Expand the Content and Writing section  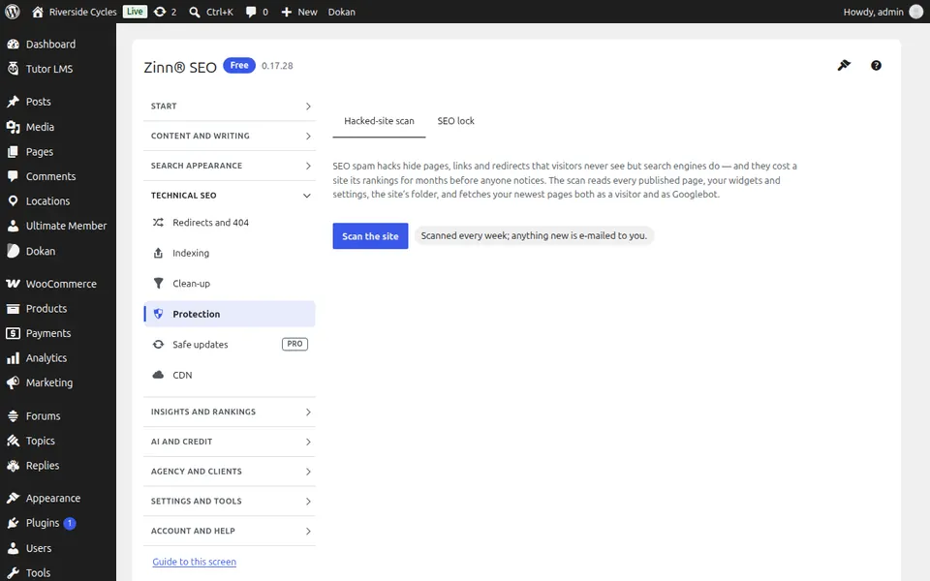click(x=230, y=136)
